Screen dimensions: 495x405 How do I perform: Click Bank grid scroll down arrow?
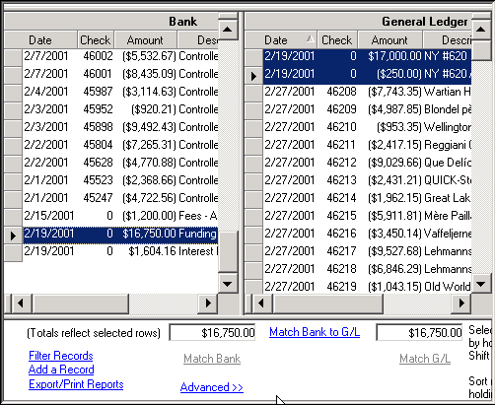pos(228,284)
